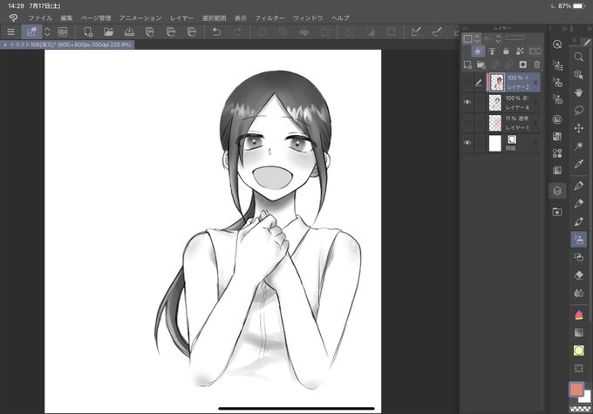Click the Save icon in command bar
The width and height of the screenshot is (593, 414).
(x=129, y=32)
